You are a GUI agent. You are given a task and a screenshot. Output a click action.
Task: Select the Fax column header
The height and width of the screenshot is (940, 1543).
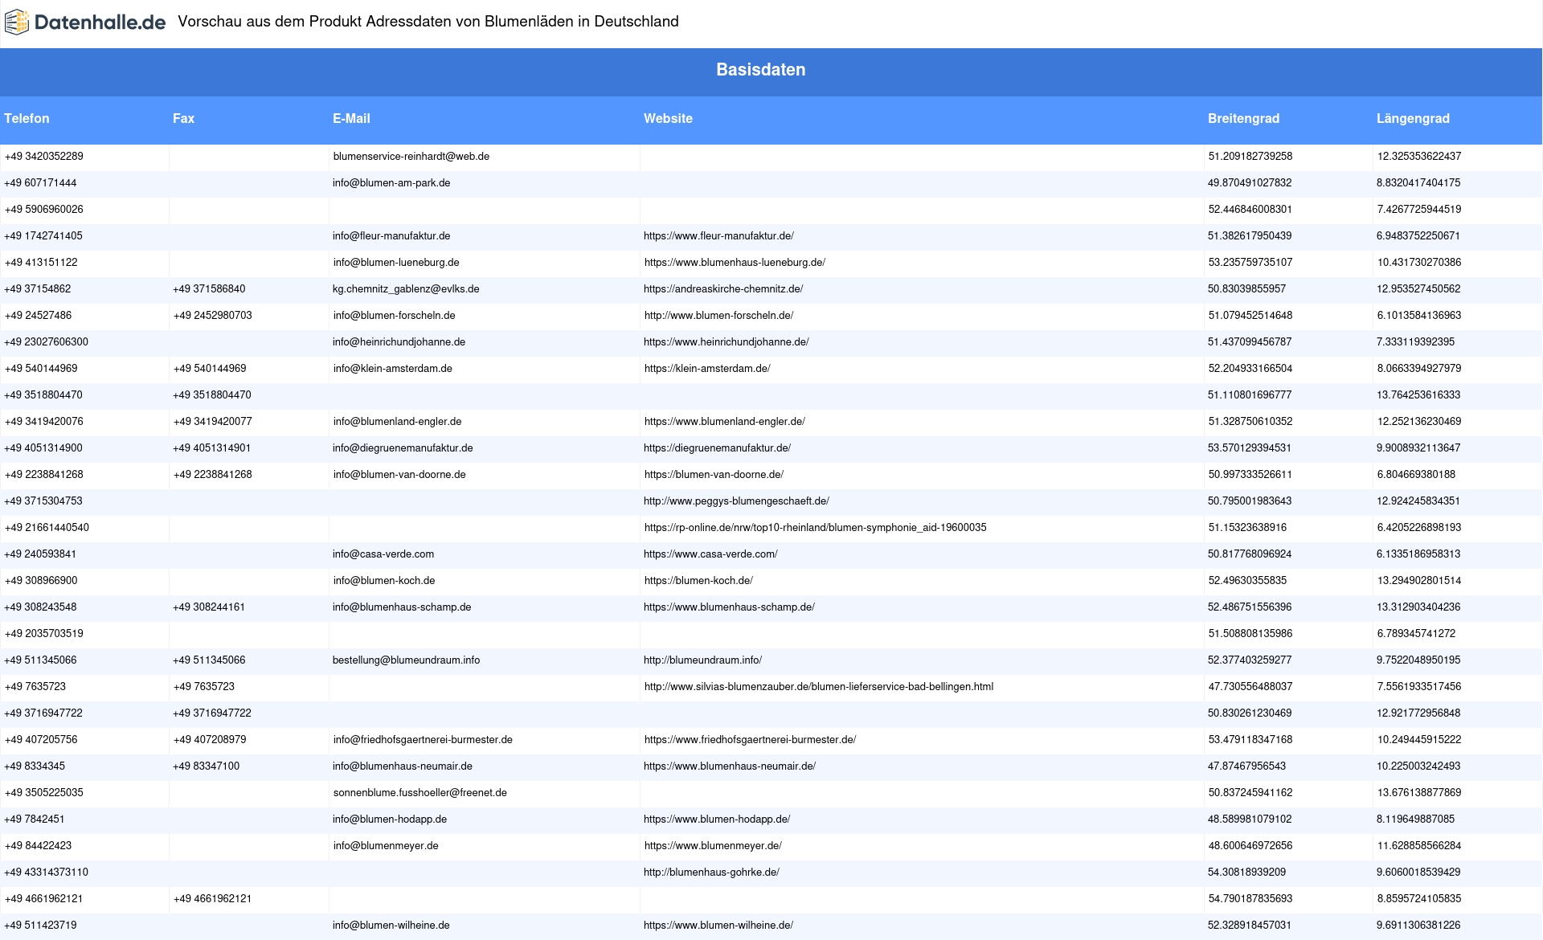[x=183, y=118]
